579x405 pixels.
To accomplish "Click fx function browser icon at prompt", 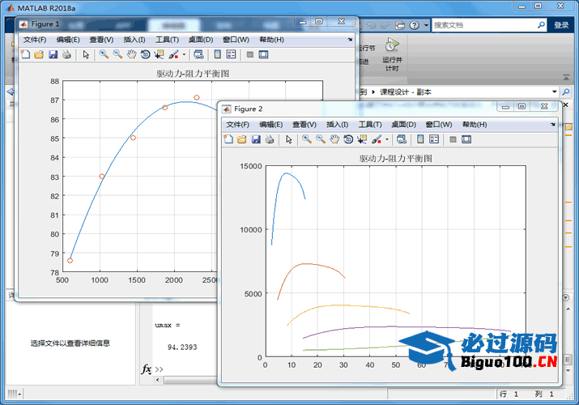I will (x=147, y=369).
